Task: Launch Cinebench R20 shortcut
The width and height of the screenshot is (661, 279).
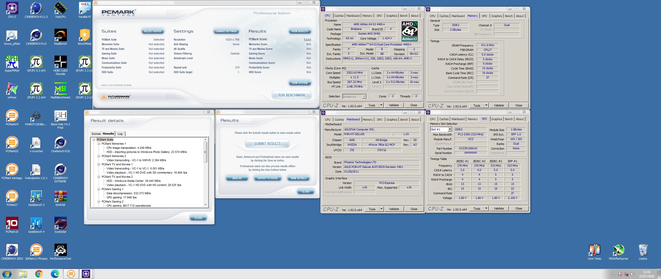Action: coord(60,145)
